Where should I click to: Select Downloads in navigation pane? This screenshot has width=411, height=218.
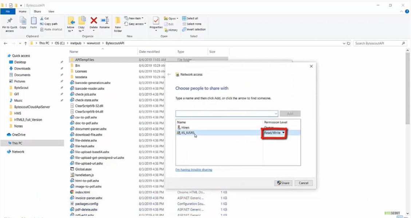pyautogui.click(x=22, y=69)
